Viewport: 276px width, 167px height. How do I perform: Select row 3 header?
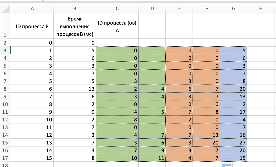click(5, 51)
